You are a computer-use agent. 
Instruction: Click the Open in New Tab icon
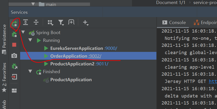pyautogui.click(x=71, y=23)
